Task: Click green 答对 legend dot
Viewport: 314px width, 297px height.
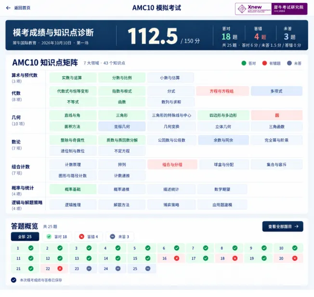Action: [x=244, y=63]
